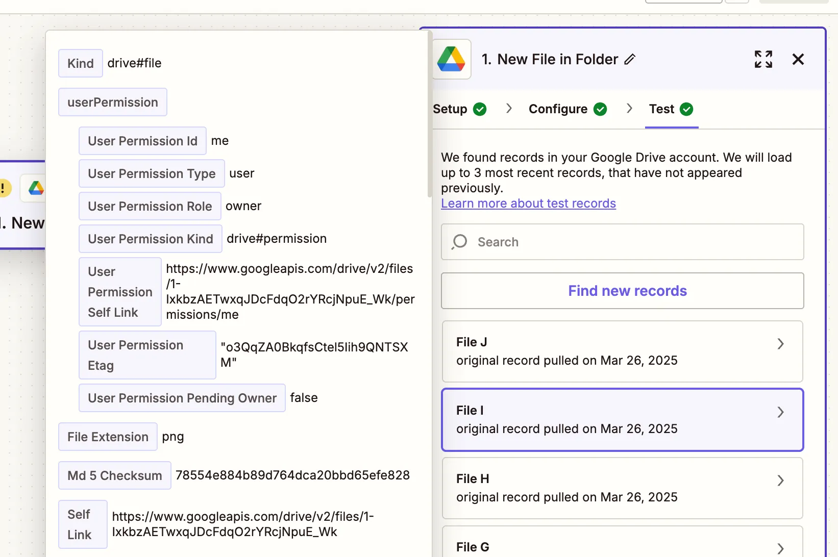Expand details for File J record
This screenshot has width=838, height=557.
click(780, 344)
